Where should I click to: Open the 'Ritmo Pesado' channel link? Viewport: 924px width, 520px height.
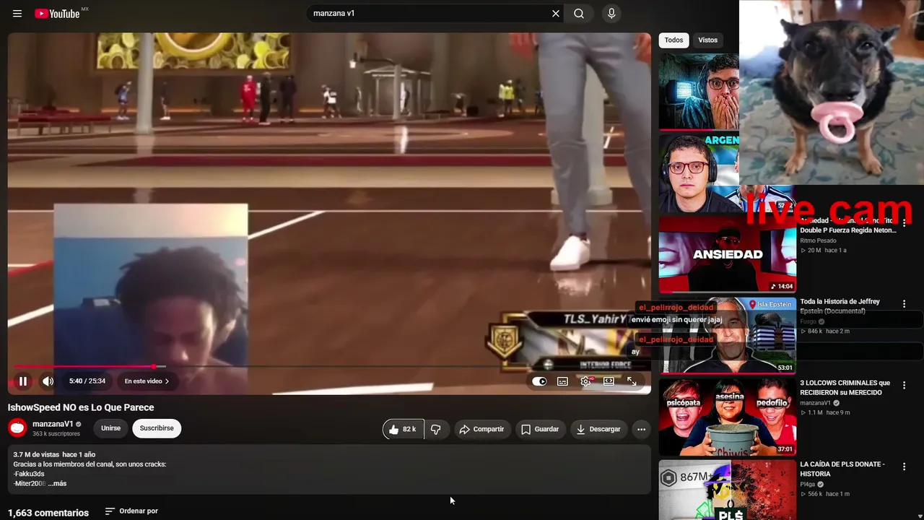(818, 240)
